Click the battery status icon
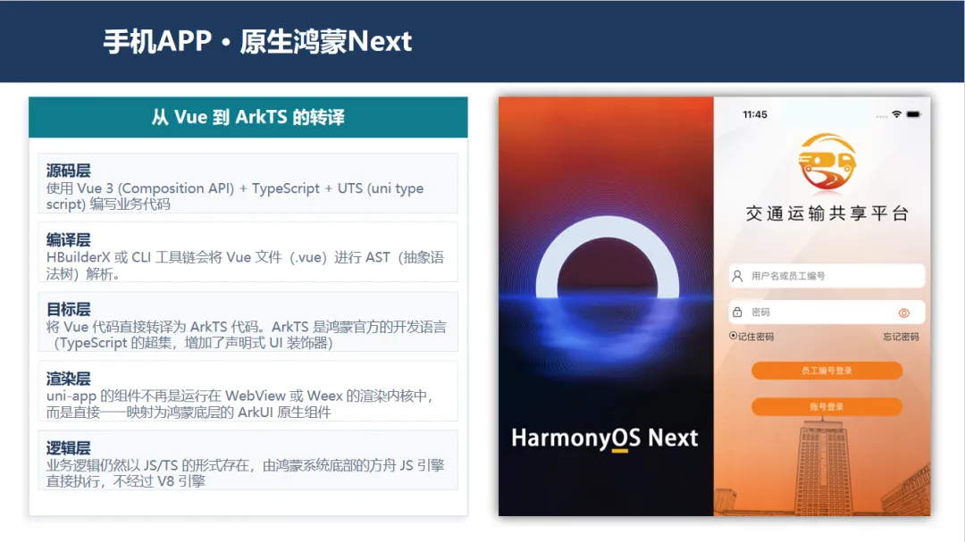Viewport: 965px width, 542px height. [913, 114]
